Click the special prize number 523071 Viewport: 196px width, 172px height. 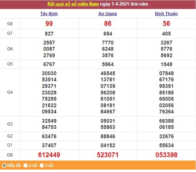(108, 155)
